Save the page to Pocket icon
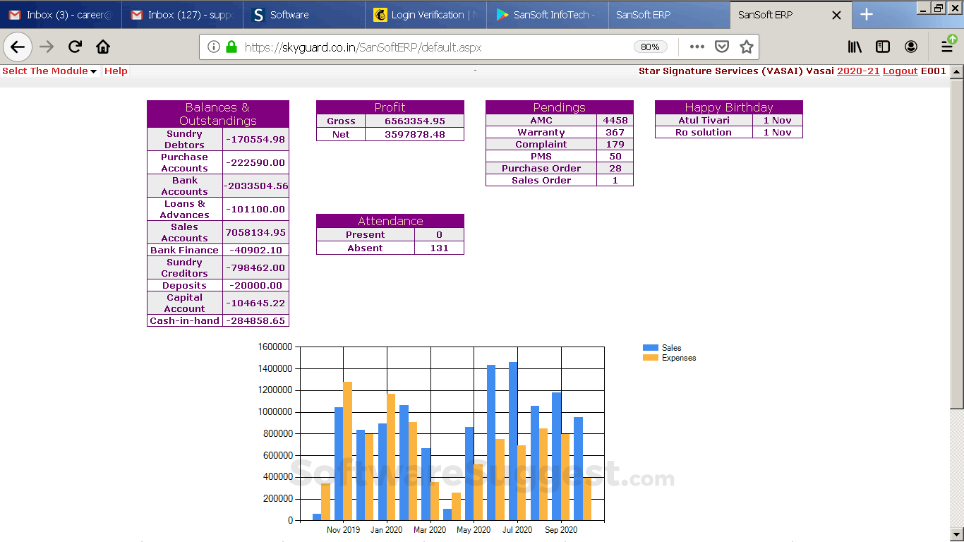This screenshot has height=542, width=964. pos(722,47)
